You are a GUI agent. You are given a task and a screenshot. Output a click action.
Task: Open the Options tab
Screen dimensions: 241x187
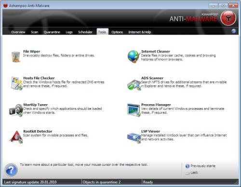pyautogui.click(x=117, y=32)
